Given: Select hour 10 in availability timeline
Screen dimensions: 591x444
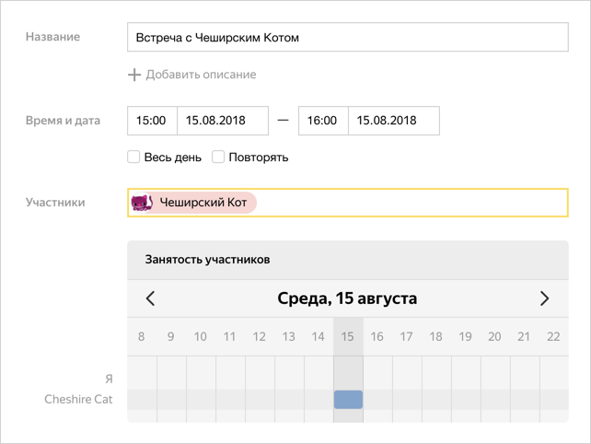Looking at the screenshot, I should pos(200,336).
